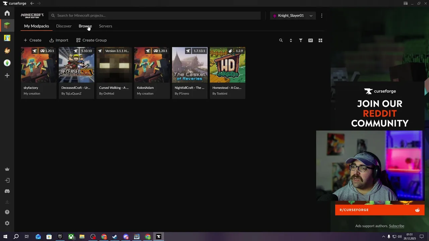Toggle the M view button

click(310, 40)
